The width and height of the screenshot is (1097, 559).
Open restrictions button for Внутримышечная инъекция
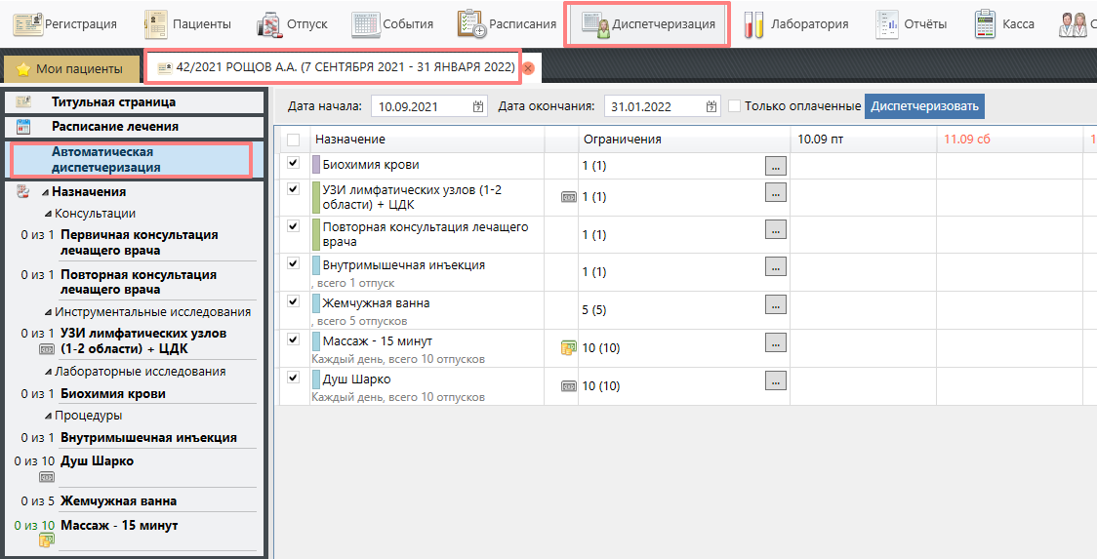(775, 265)
